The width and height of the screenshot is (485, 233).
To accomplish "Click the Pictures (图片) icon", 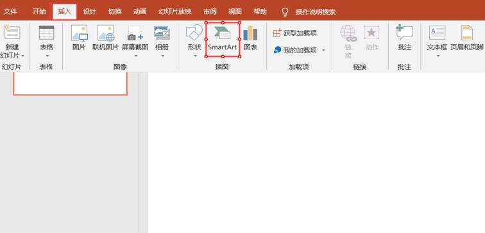I will tap(79, 33).
